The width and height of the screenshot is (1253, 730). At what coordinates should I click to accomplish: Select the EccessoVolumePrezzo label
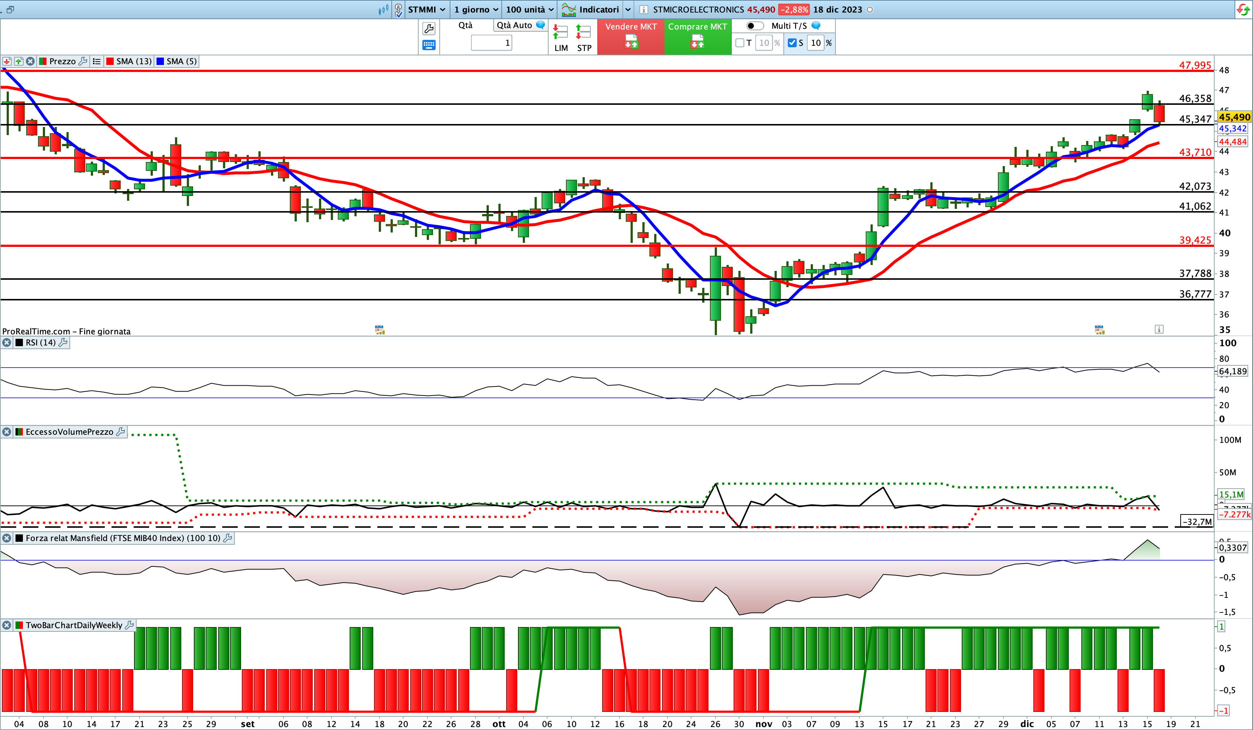pyautogui.click(x=70, y=432)
